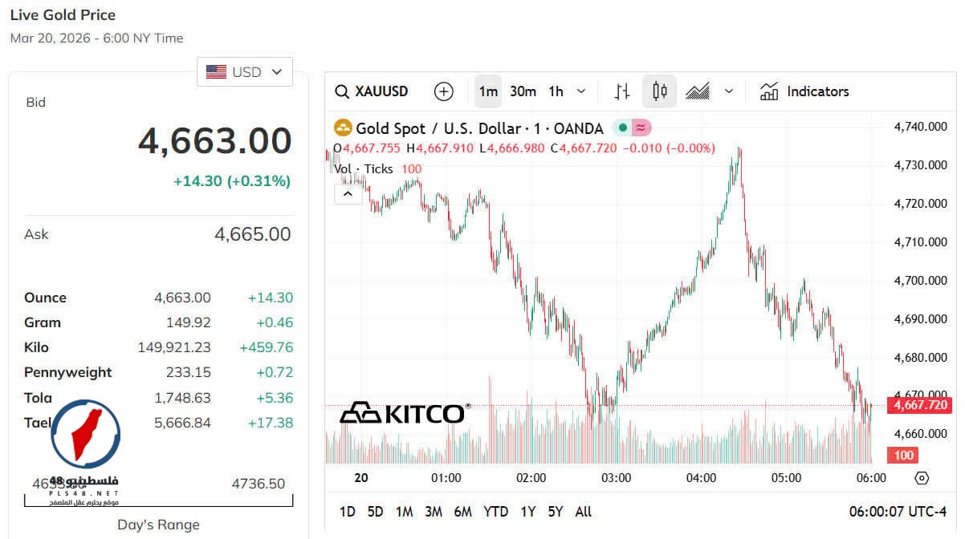Open the Indicators panel
Viewport: 965px width, 539px height.
(x=804, y=91)
